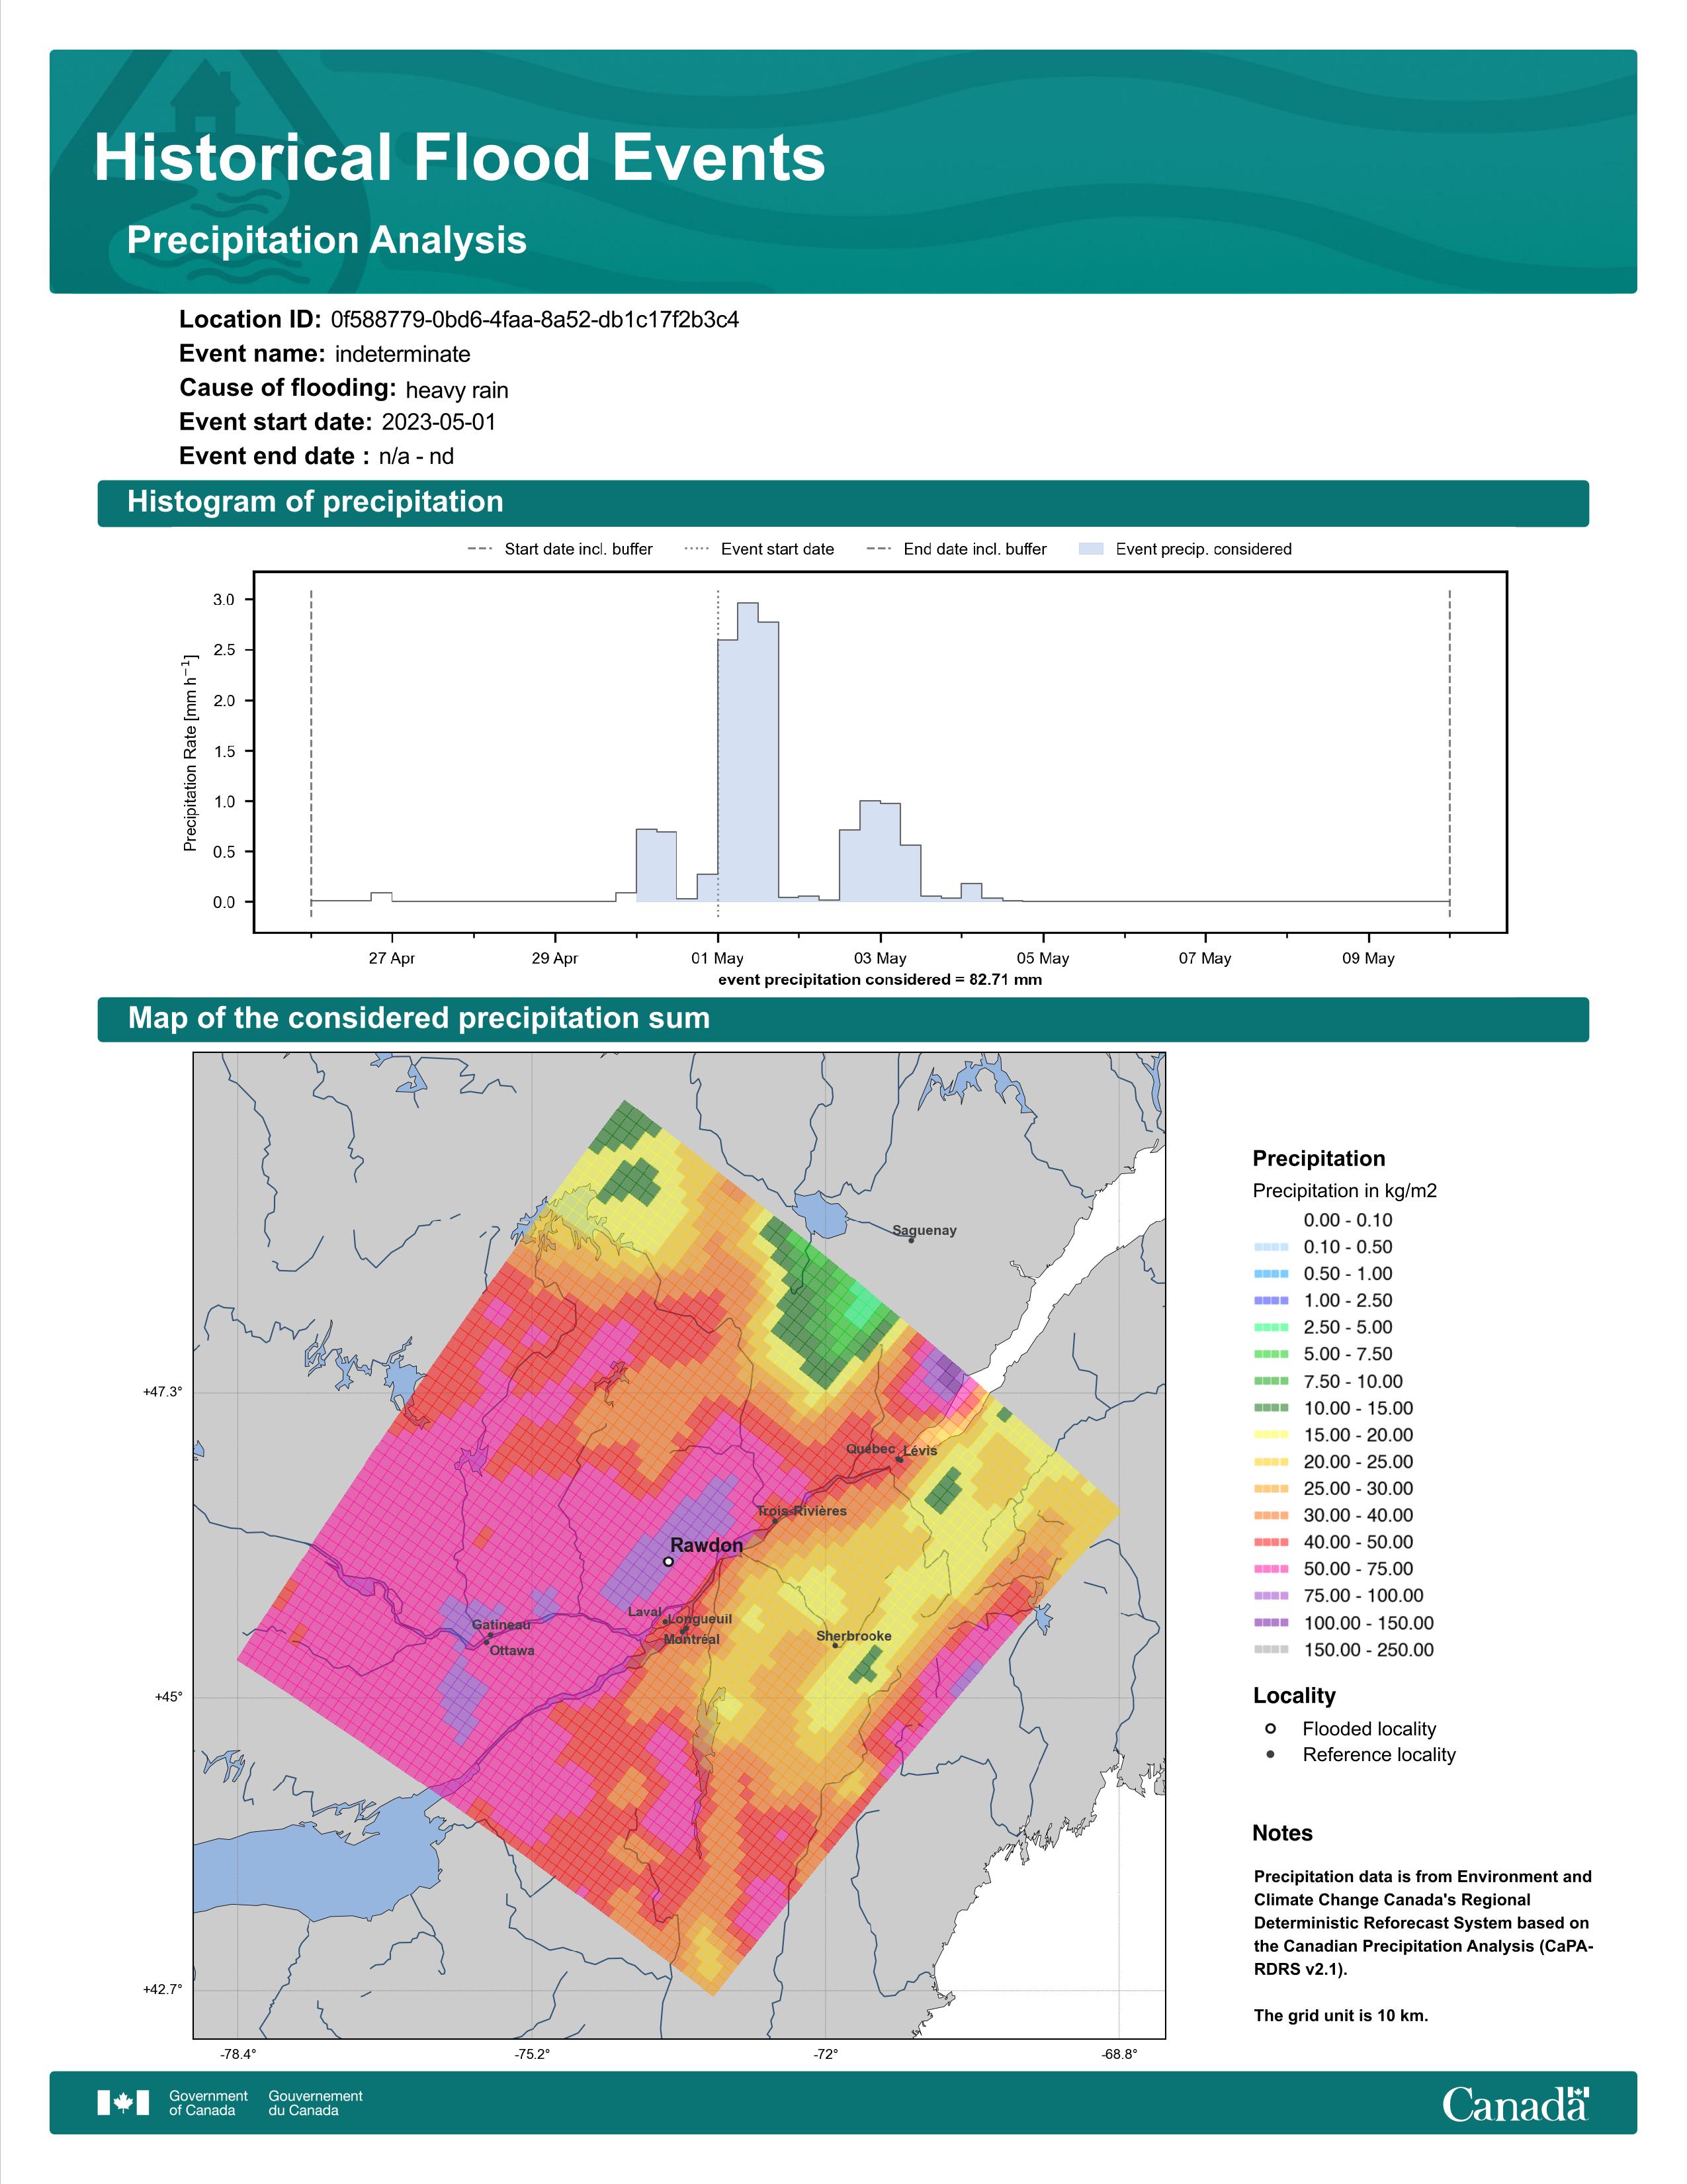The width and height of the screenshot is (1687, 2184).
Task: Click the 0.10 - 0.50 legend color swatch
Action: tap(1270, 1247)
